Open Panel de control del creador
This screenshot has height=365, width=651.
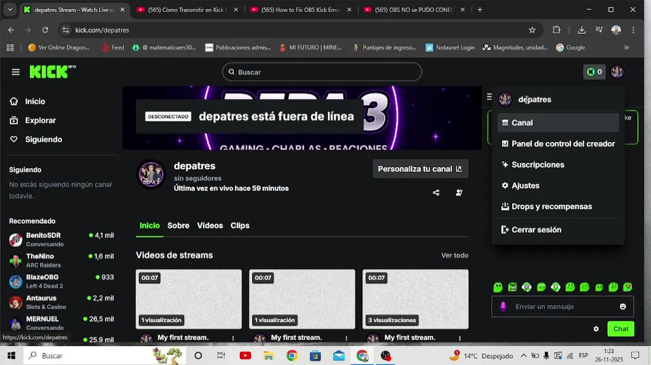point(558,143)
